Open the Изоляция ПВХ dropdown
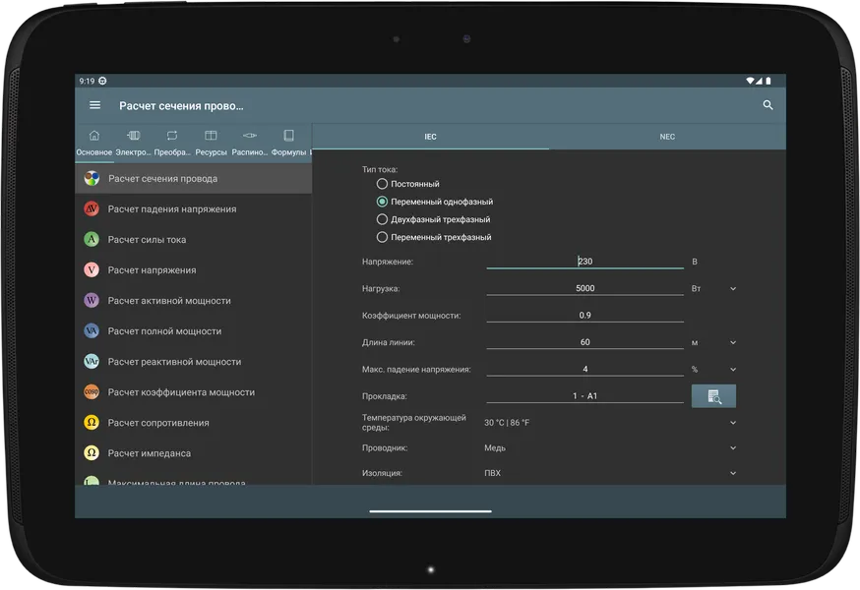The height and width of the screenshot is (590, 860). (610, 473)
